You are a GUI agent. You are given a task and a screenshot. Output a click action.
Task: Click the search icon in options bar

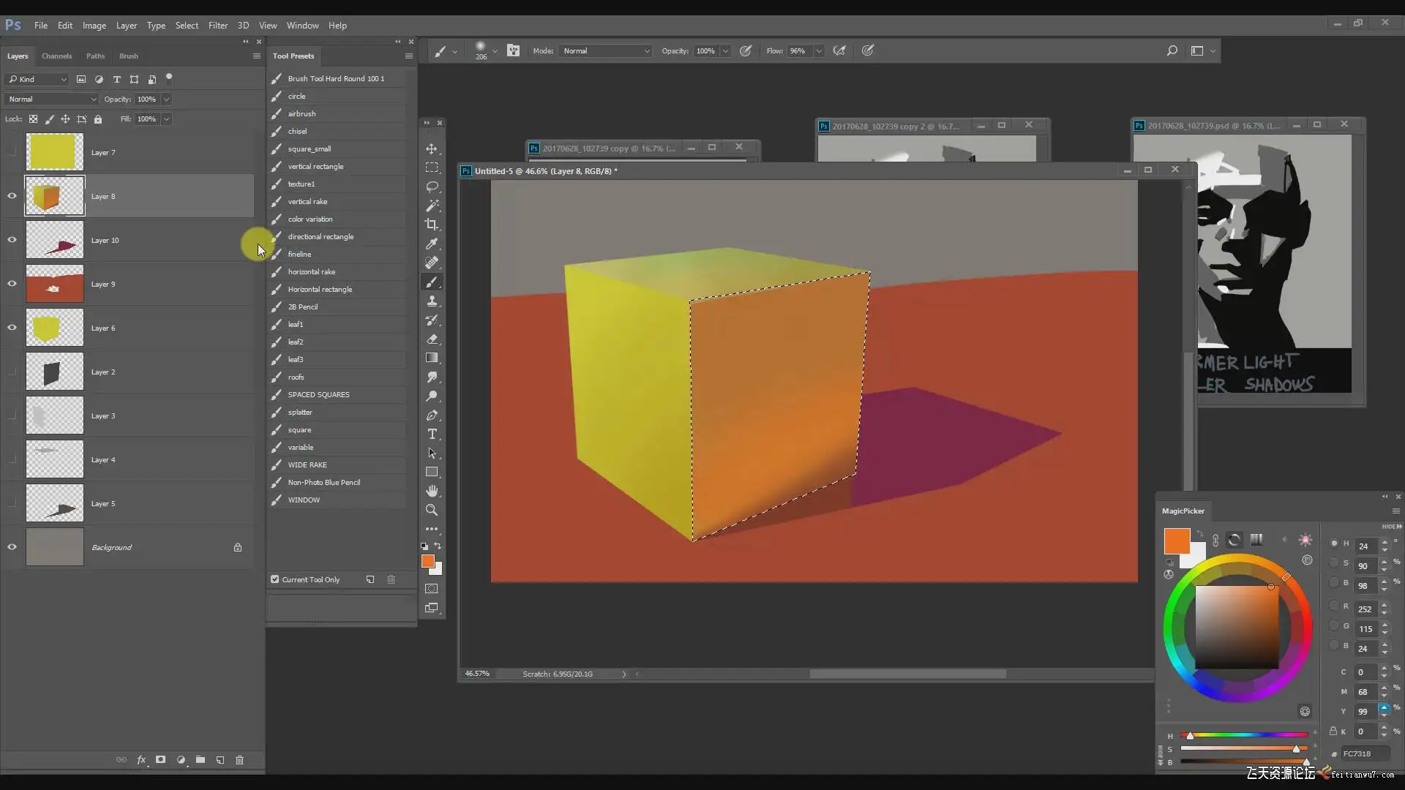pos(1172,50)
